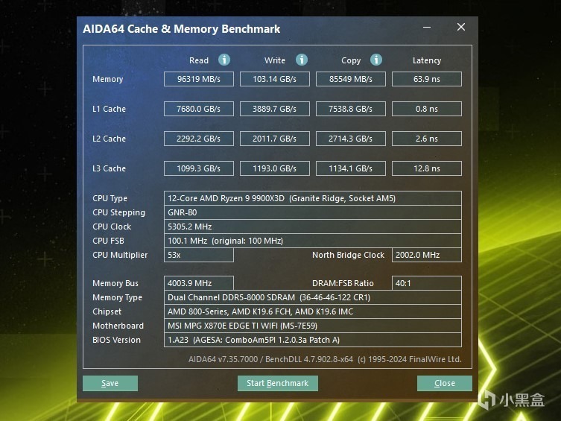This screenshot has width=561, height=421.
Task: Click the BIOS Version field 1.A23
Action: click(313, 340)
